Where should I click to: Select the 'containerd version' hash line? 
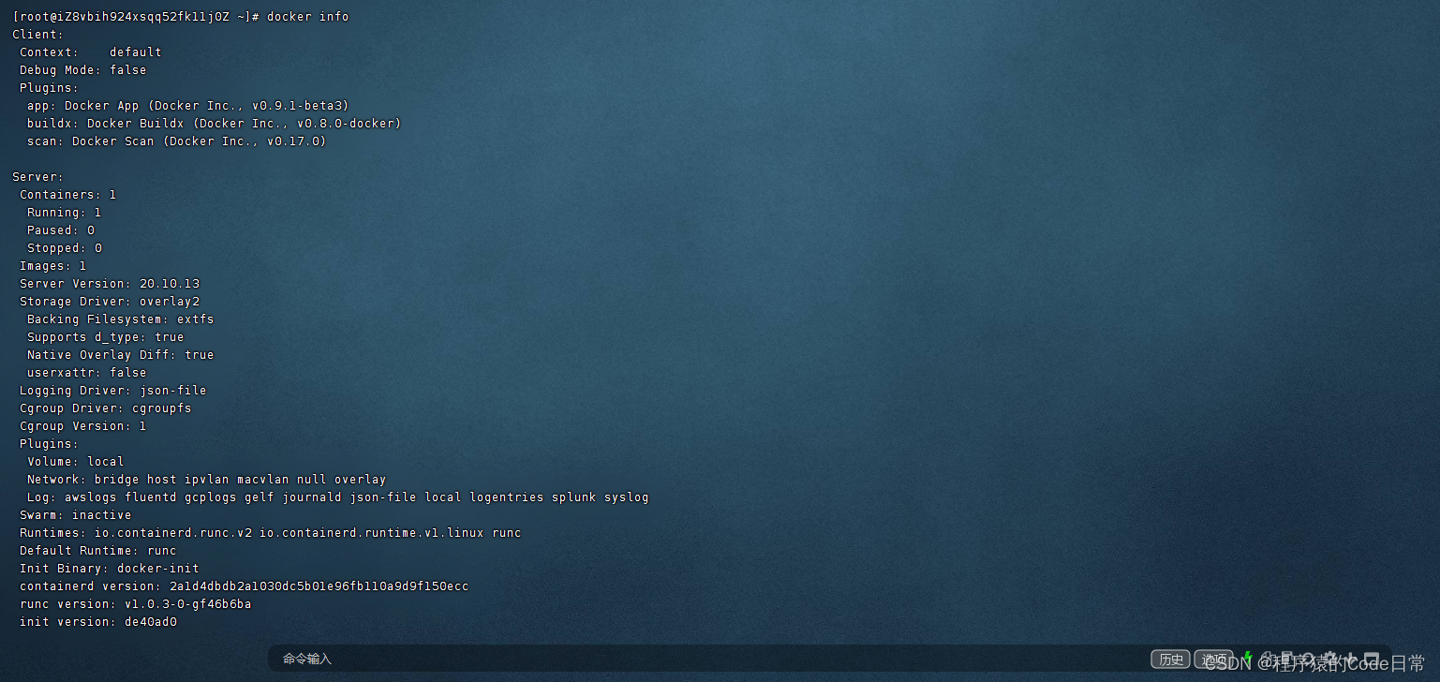(245, 586)
